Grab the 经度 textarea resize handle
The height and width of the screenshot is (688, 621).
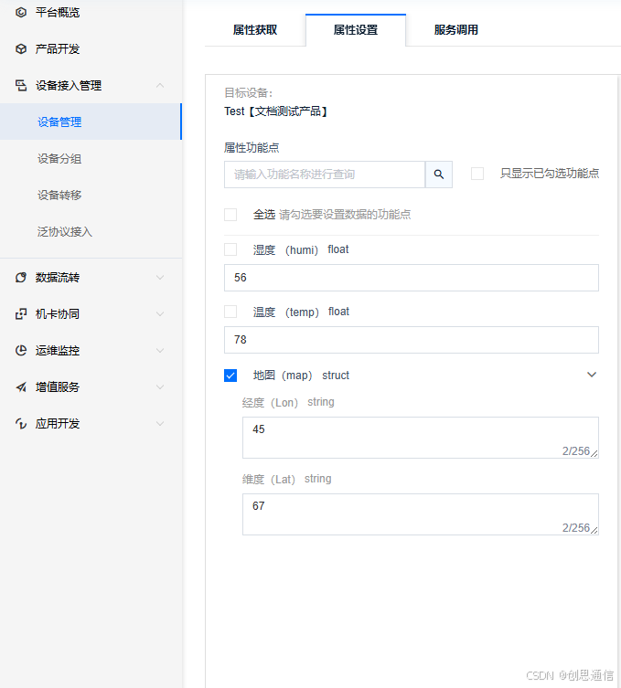click(x=594, y=453)
